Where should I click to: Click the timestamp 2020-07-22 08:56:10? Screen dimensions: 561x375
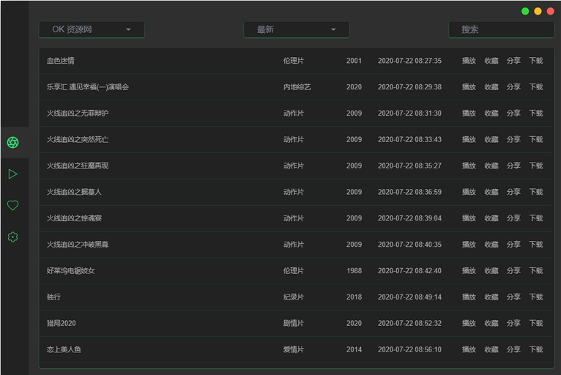click(409, 349)
